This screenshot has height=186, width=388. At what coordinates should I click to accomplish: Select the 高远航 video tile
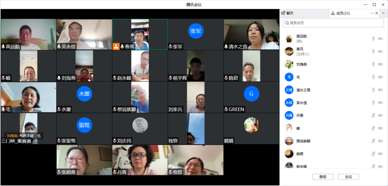coord(28,34)
